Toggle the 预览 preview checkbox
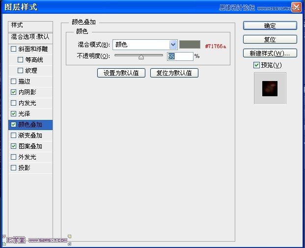This screenshot has width=305, height=248. [256, 65]
